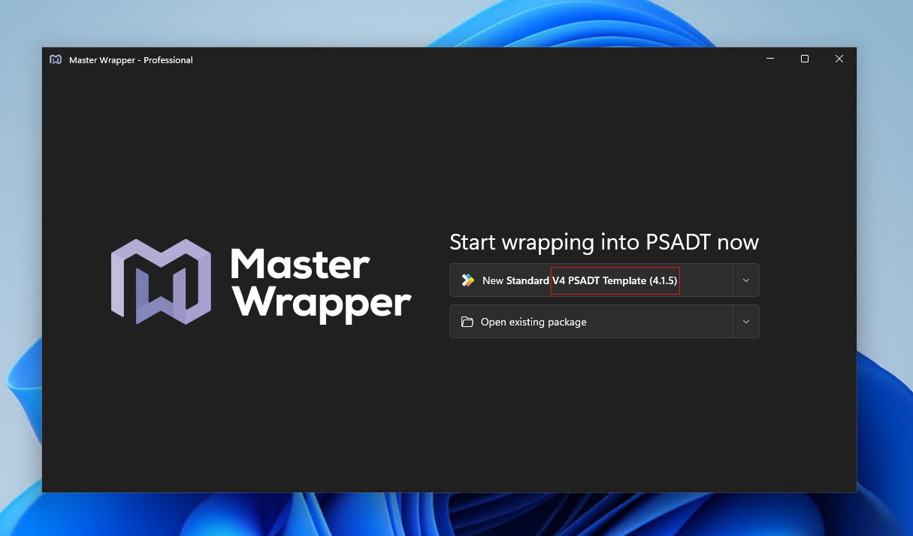The image size is (913, 536).
Task: Click the Master Wrapper title bar icon
Action: click(x=56, y=59)
